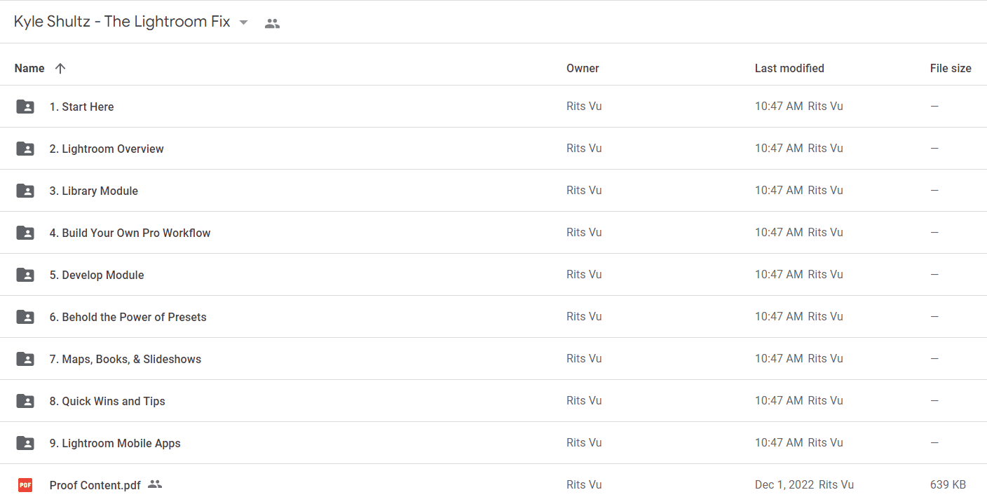This screenshot has width=987, height=497.
Task: Select folder icon of 4. Build Your Own Pro Workflow
Action: tap(25, 233)
